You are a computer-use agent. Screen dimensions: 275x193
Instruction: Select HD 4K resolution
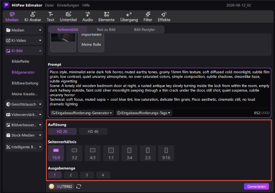pos(93,131)
